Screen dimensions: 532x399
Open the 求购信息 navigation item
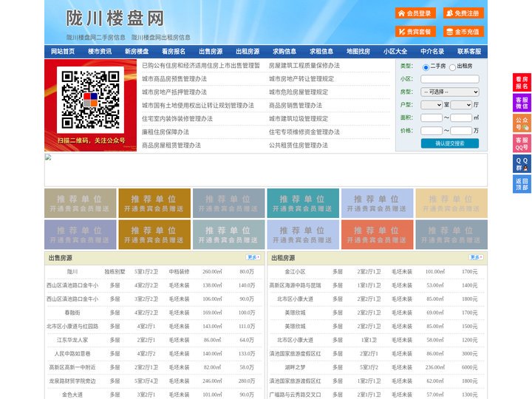[x=284, y=52]
